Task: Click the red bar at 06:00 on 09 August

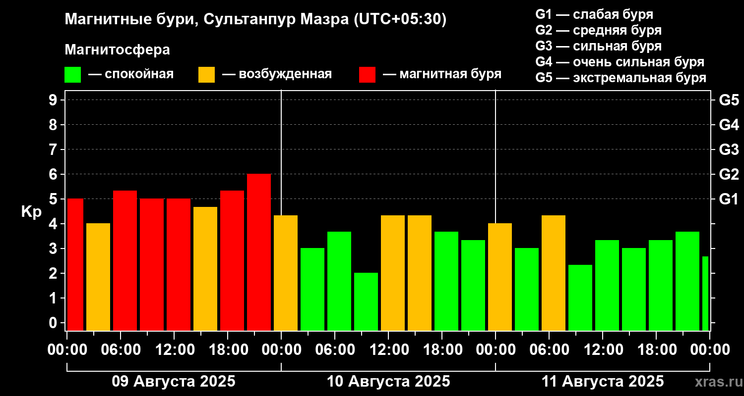Action: coord(125,261)
